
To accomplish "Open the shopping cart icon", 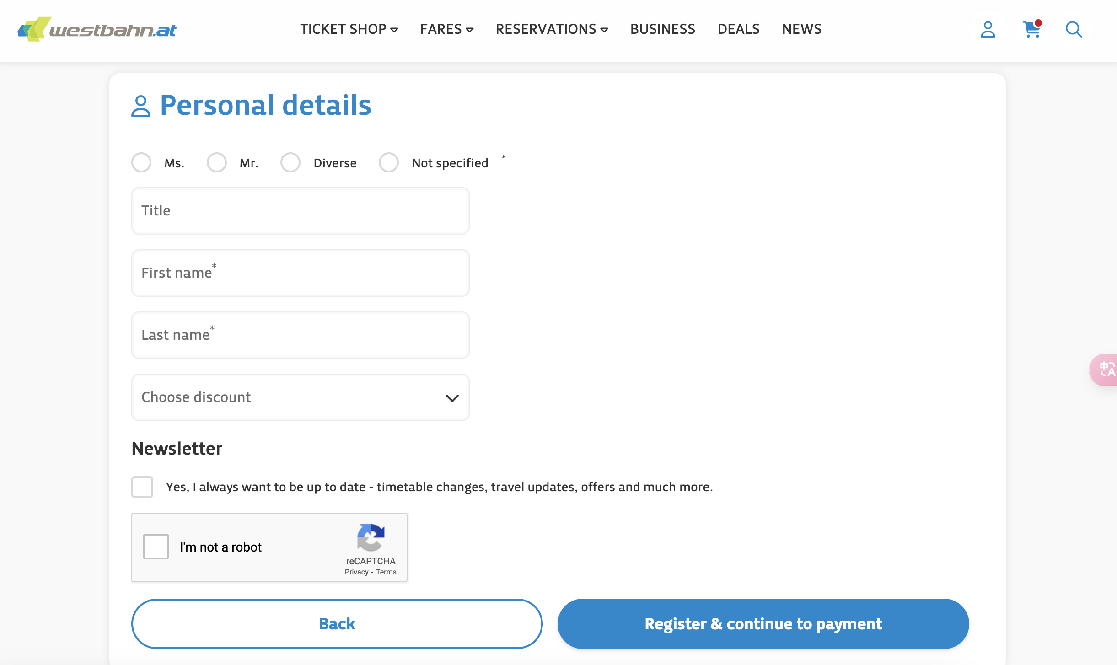I will pos(1032,29).
